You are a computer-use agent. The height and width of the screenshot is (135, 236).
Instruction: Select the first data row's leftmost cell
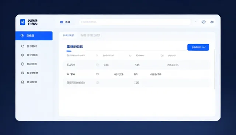(71, 65)
